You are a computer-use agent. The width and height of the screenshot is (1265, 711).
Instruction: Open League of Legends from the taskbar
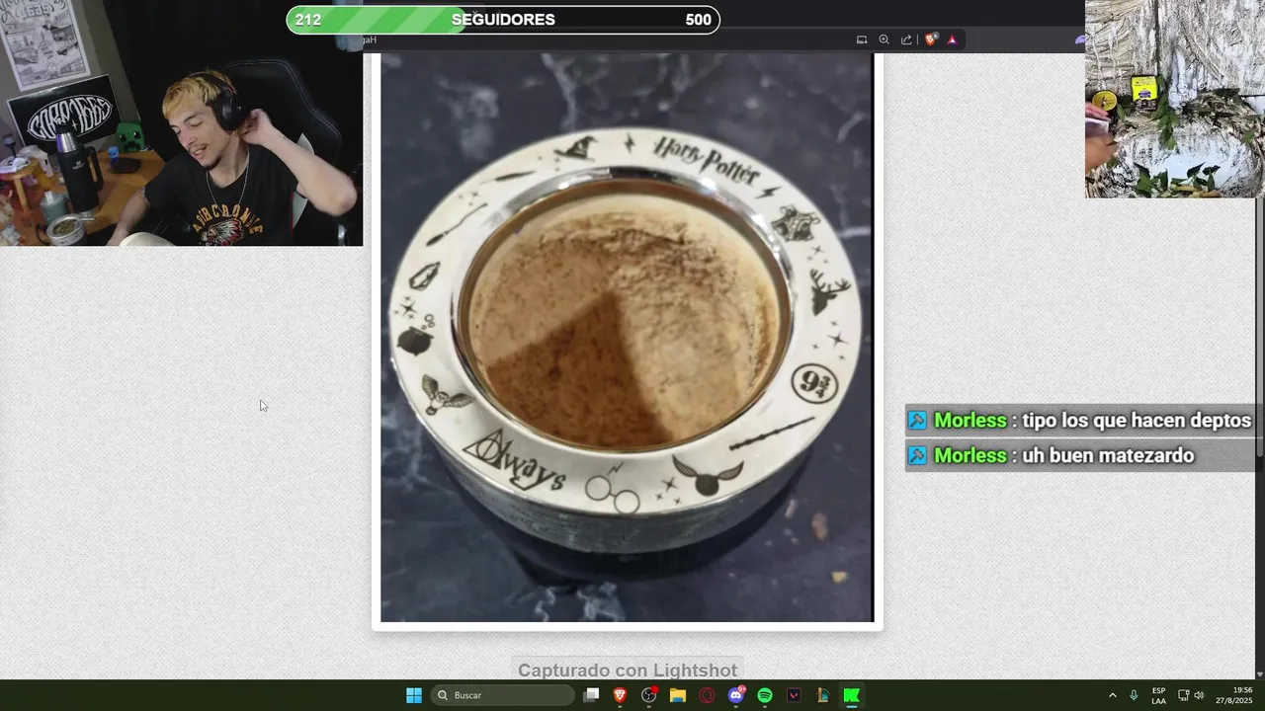(x=822, y=695)
